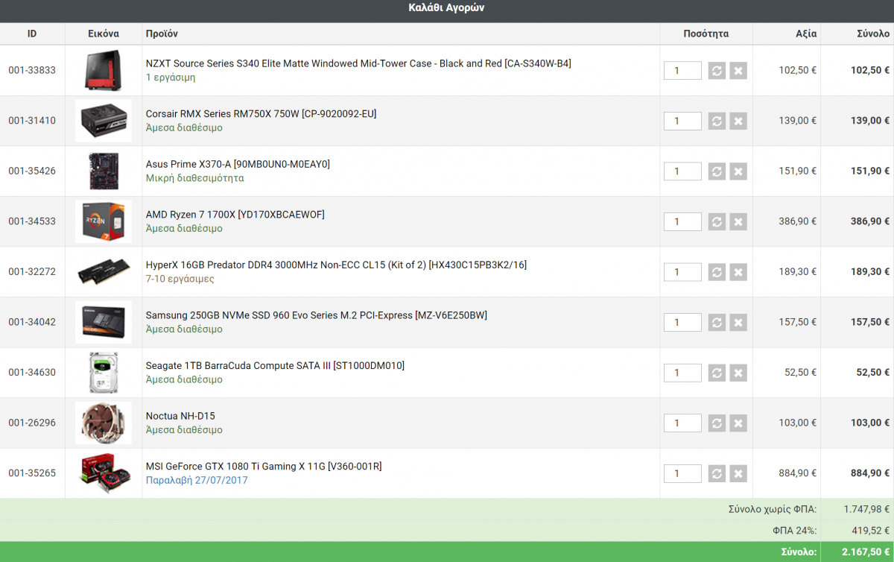The width and height of the screenshot is (894, 562).
Task: Refresh quantity for AMD Ryzen 7 1700X
Action: pyautogui.click(x=717, y=221)
